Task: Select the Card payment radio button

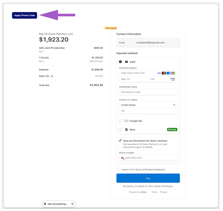Action: click(120, 62)
